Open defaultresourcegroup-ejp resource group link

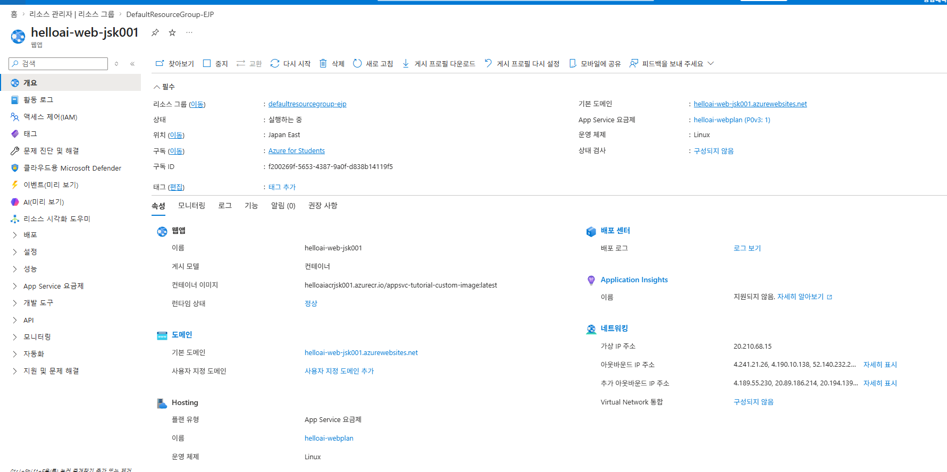pyautogui.click(x=307, y=104)
